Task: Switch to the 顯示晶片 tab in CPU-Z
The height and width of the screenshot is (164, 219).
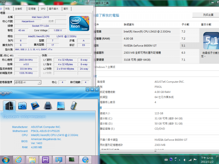Action: click(53, 9)
